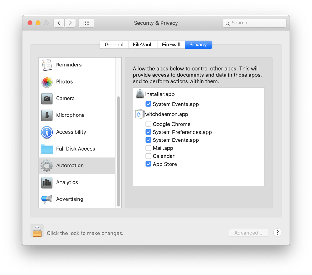Click the Advertising megaphone icon
Image resolution: width=312 pixels, height=275 pixels.
coord(47,199)
